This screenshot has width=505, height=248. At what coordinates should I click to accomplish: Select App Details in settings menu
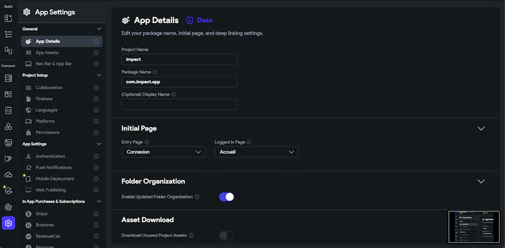(62, 41)
